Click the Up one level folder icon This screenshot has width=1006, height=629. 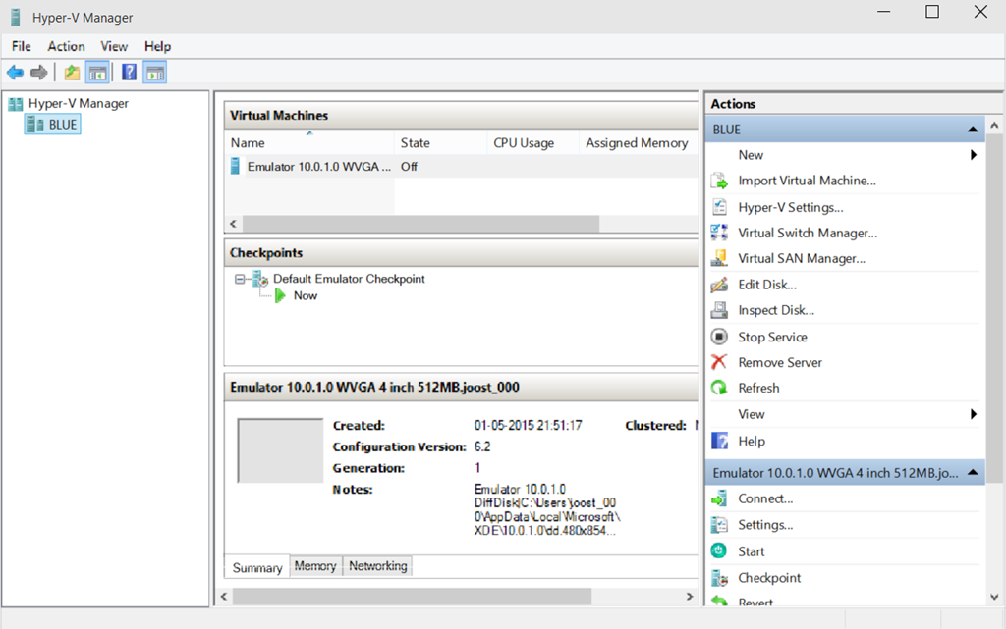pyautogui.click(x=72, y=73)
